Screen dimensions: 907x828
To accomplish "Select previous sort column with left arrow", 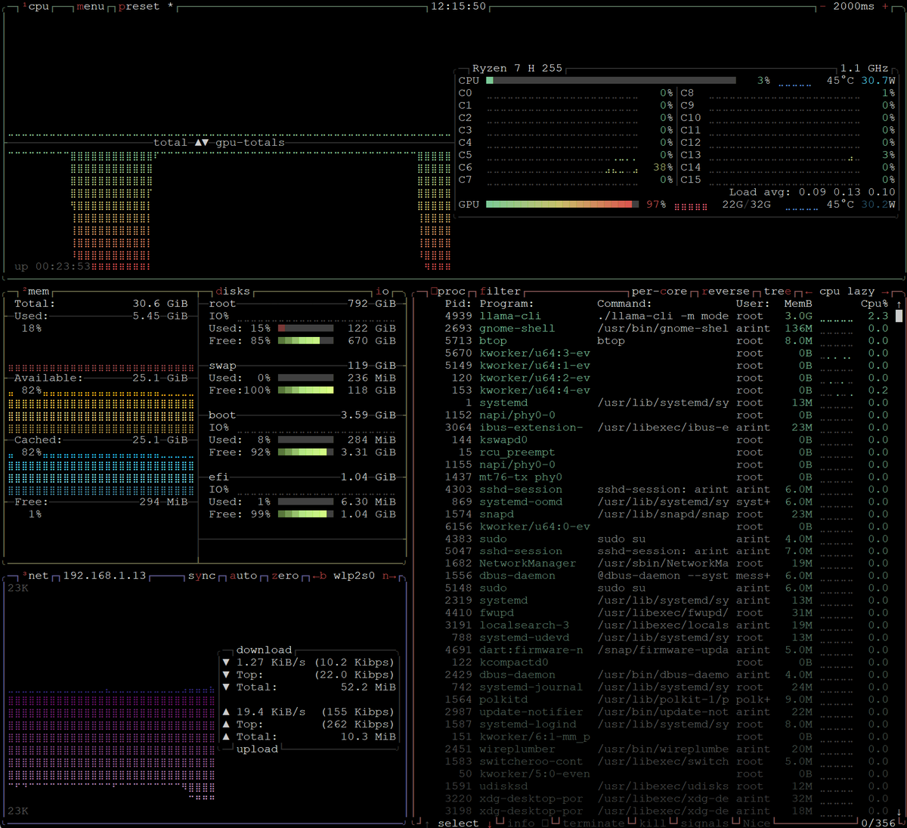I will tap(809, 292).
